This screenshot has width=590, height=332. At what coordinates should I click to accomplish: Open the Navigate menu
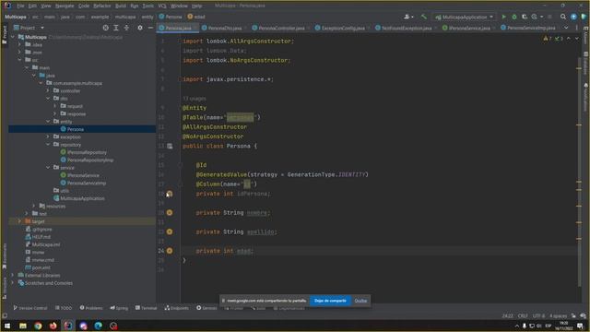click(x=65, y=6)
